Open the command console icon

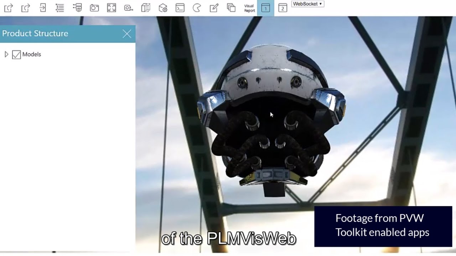tap(180, 8)
